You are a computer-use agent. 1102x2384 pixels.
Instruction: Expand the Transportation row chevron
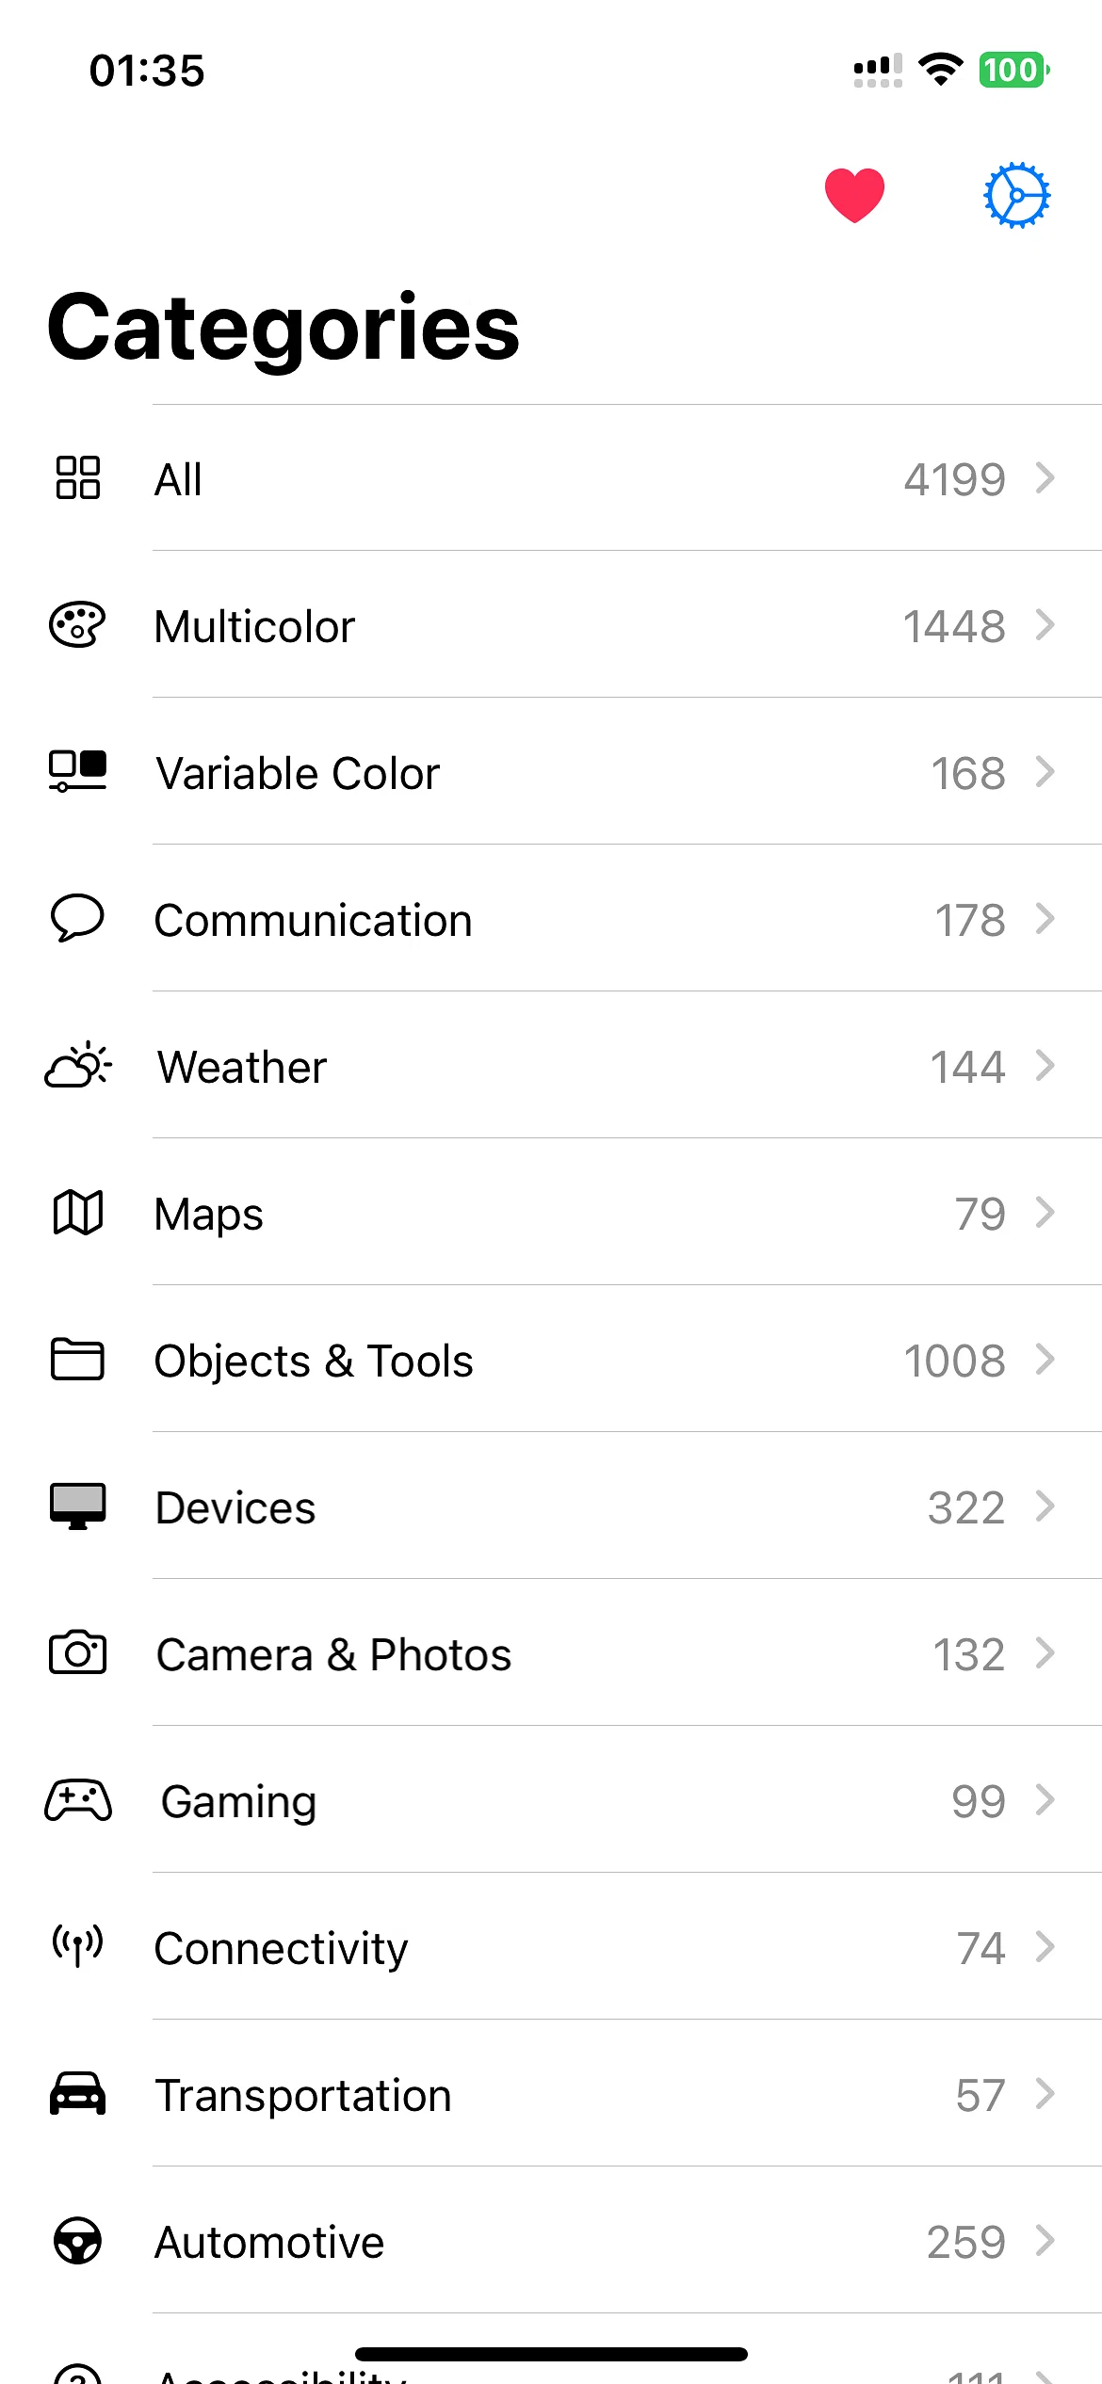pyautogui.click(x=1045, y=2094)
